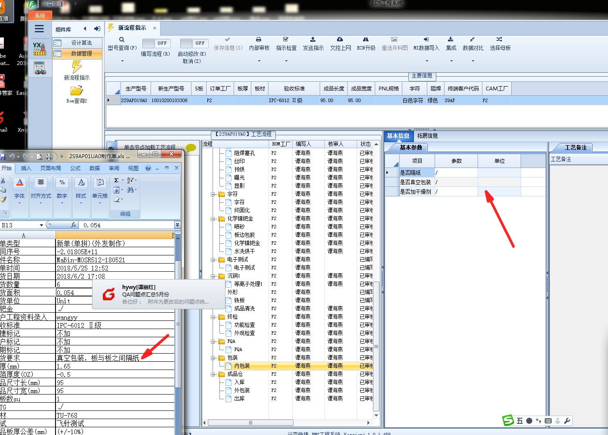Click 集成 download toolbar icon

click(451, 39)
